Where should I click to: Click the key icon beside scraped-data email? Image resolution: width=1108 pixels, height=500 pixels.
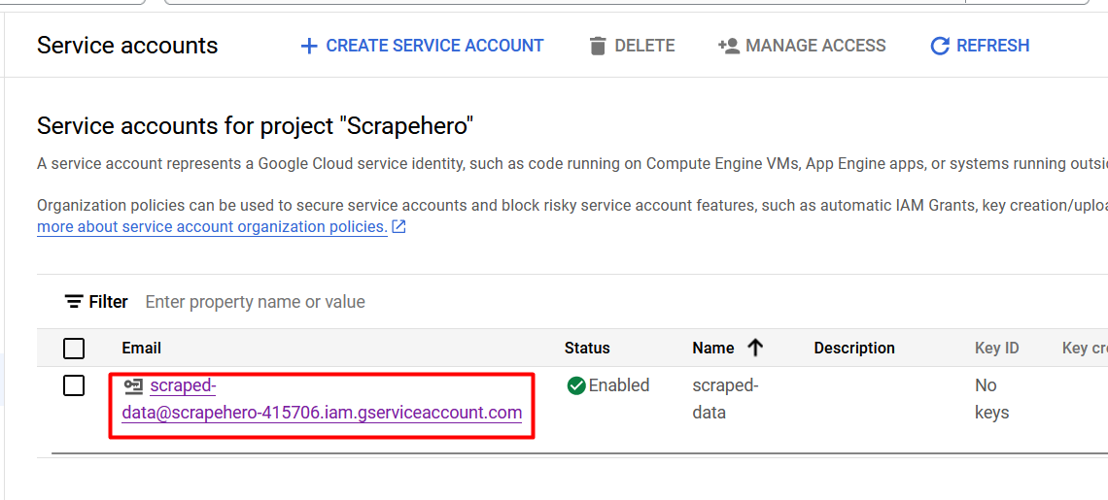[x=133, y=385]
